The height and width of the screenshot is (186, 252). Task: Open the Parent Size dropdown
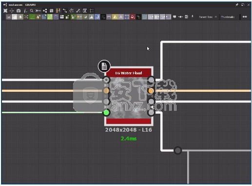click(x=208, y=17)
